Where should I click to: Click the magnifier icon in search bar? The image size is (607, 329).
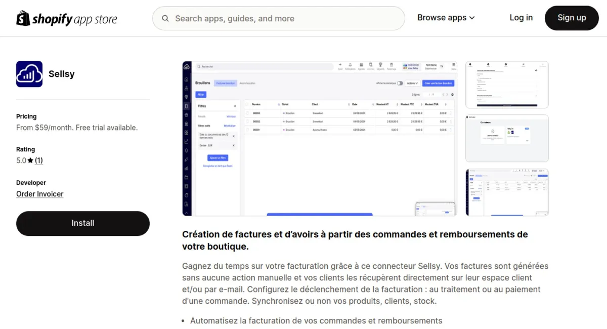(165, 19)
